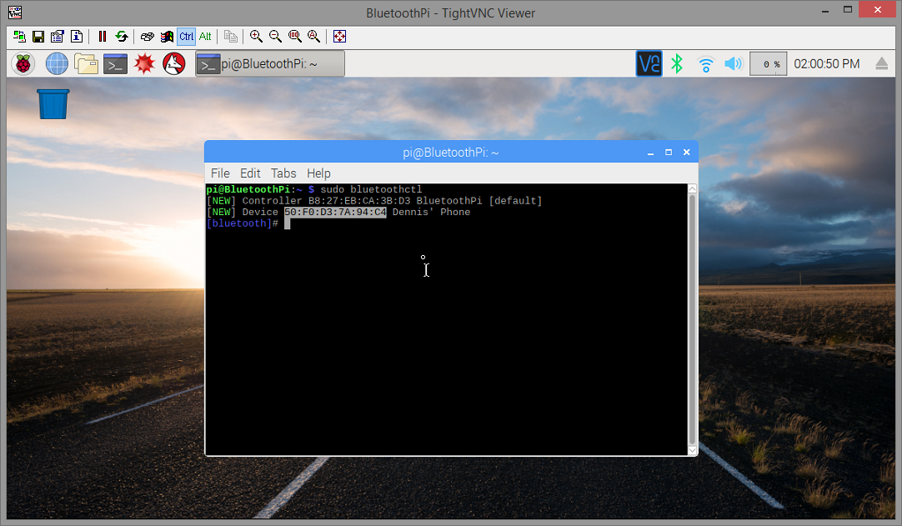The image size is (902, 526).
Task: Open the Bluetooth tray menu
Action: pyautogui.click(x=677, y=64)
